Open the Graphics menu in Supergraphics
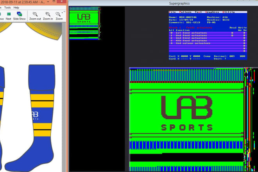This screenshot has width=258, height=172. [212, 12]
